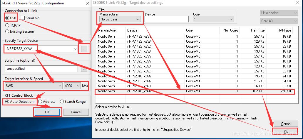
Task: Click OK in RTT Viewer Configuration
Action: coord(47,112)
